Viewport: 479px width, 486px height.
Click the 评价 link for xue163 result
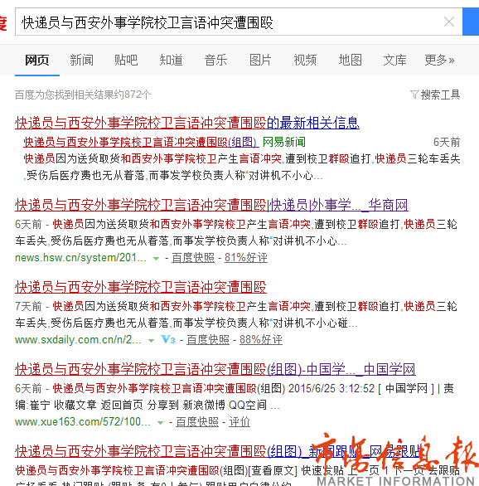(239, 422)
